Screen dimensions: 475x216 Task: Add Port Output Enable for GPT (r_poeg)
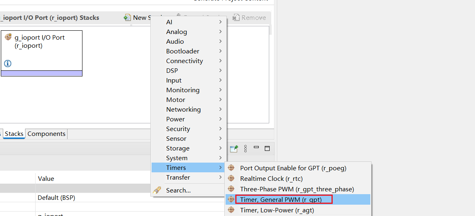pyautogui.click(x=298, y=168)
